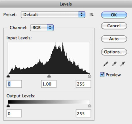This screenshot has height=124, width=132.
Task: Click the input shadow black slider triangle
Action: [8, 76]
